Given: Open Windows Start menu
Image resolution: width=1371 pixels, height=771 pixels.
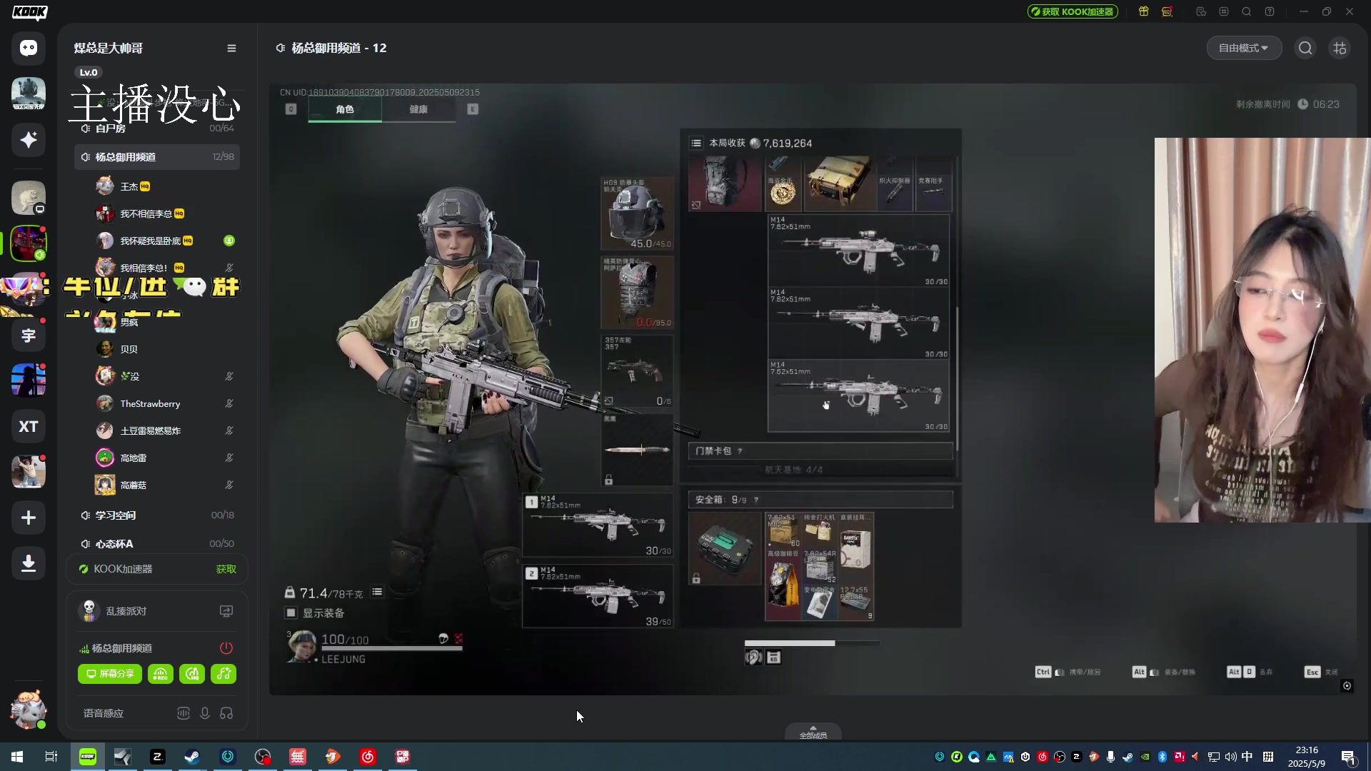Looking at the screenshot, I should (x=17, y=757).
